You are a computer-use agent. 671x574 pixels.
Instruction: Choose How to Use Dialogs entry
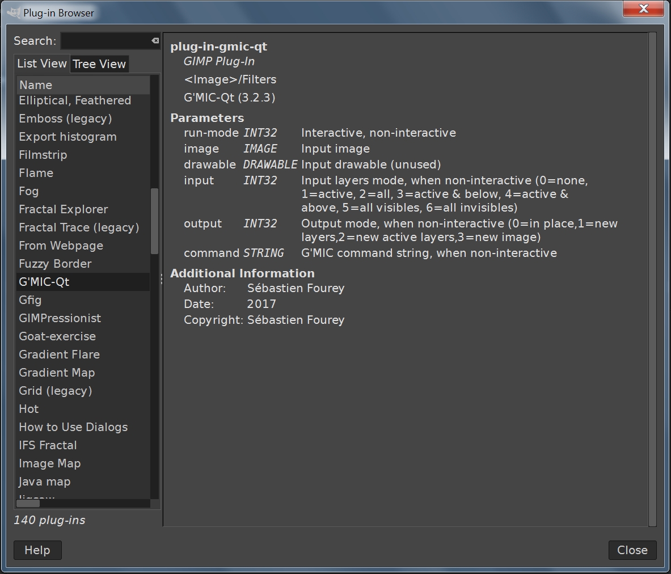[83, 427]
